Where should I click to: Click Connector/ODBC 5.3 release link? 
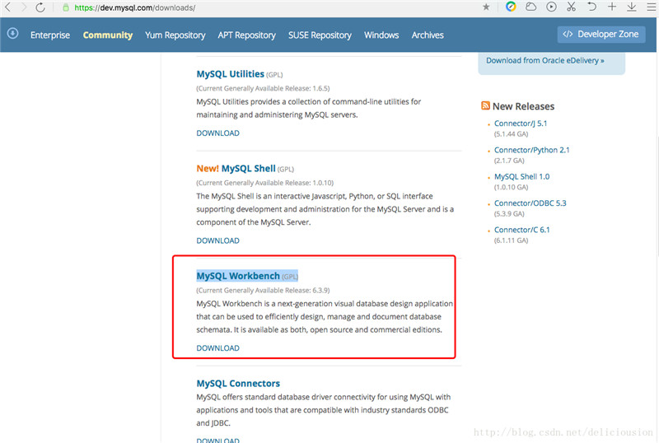[x=530, y=203]
